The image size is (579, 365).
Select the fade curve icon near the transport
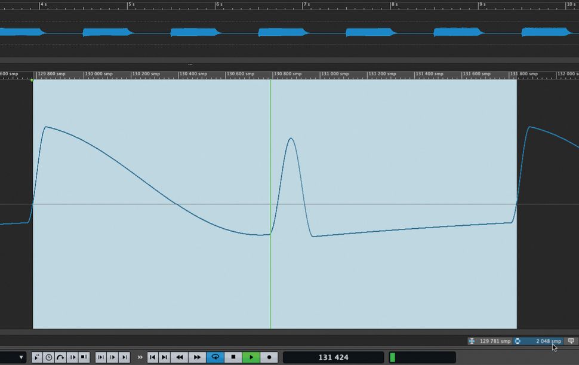click(60, 357)
